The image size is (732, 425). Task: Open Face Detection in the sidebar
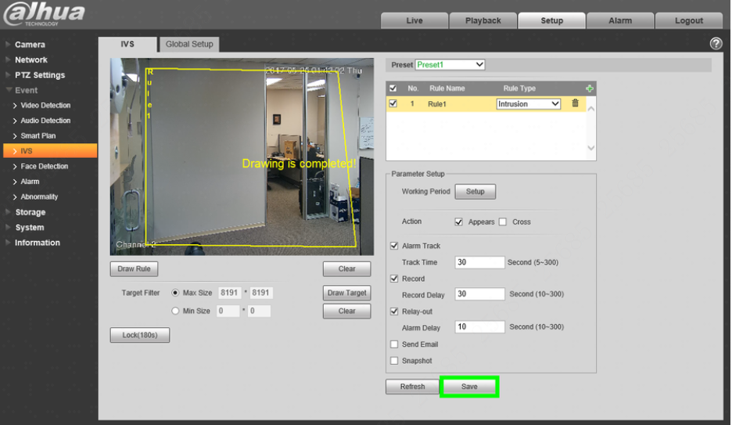click(44, 166)
